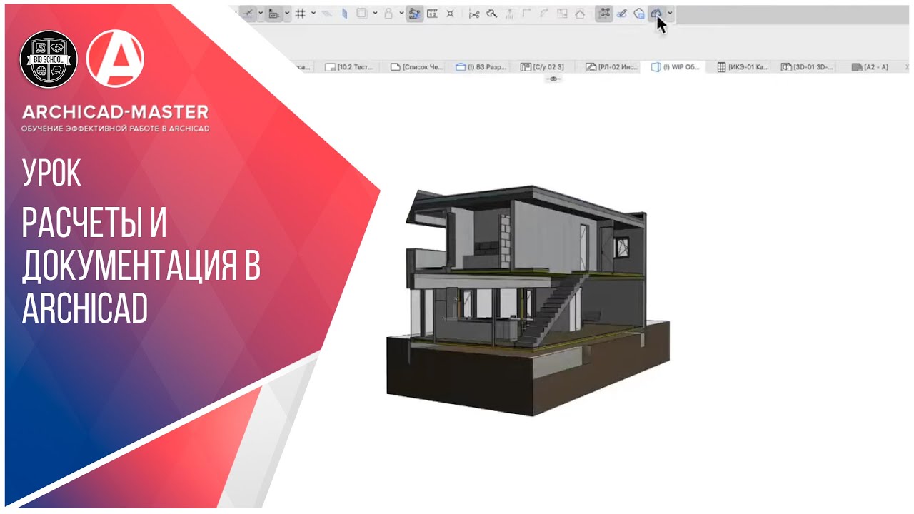914x514 pixels.
Task: Click the lock icon in the toolbar
Action: [388, 14]
